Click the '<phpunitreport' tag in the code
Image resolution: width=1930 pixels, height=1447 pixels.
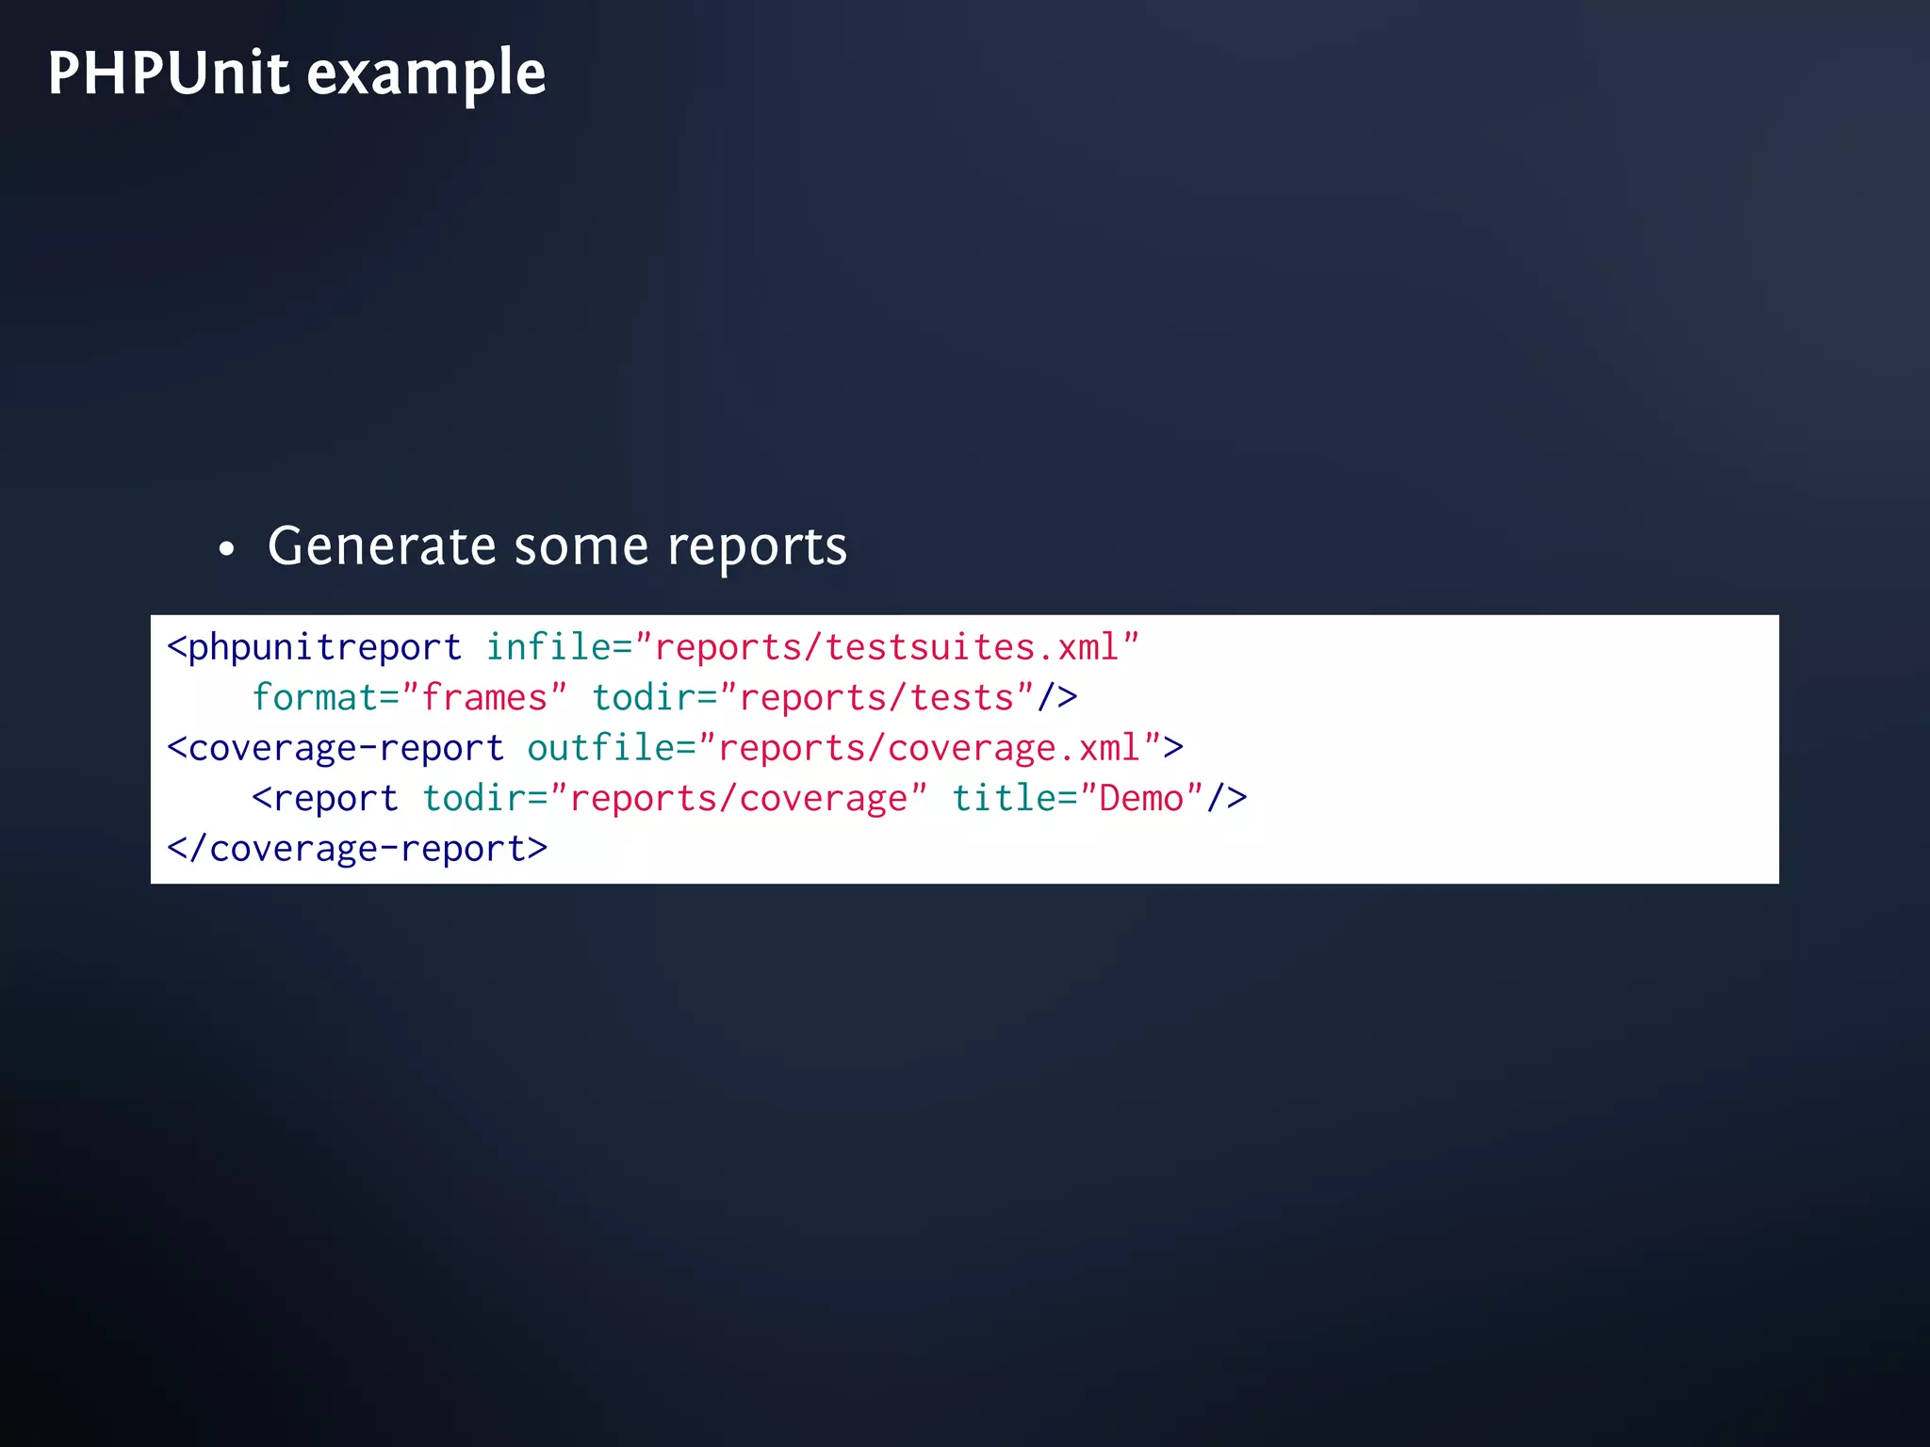[x=314, y=648]
